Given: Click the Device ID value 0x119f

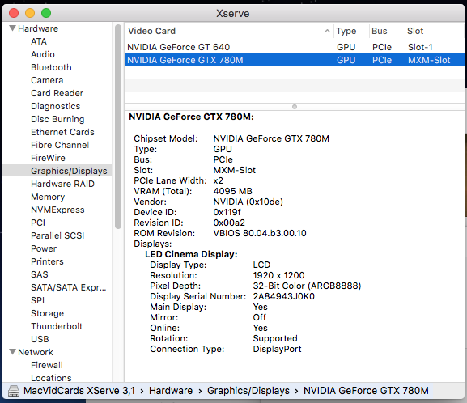Looking at the screenshot, I should [x=227, y=212].
